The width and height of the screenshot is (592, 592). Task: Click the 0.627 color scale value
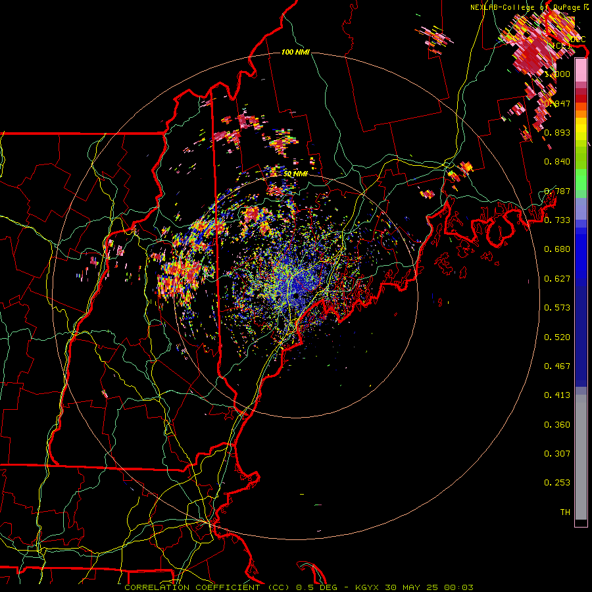click(x=557, y=279)
